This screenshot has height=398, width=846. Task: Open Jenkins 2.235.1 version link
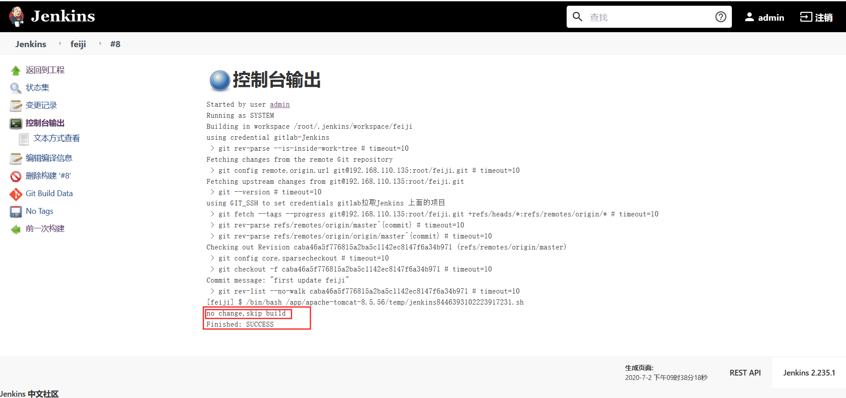pyautogui.click(x=809, y=373)
